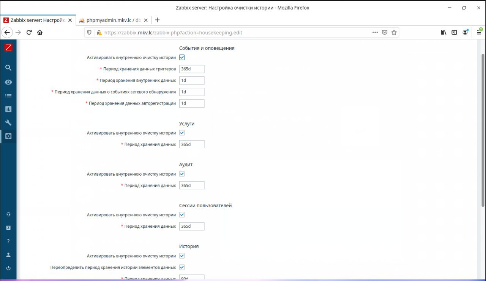Click the browser forward arrow
The width and height of the screenshot is (486, 281).
(x=18, y=33)
